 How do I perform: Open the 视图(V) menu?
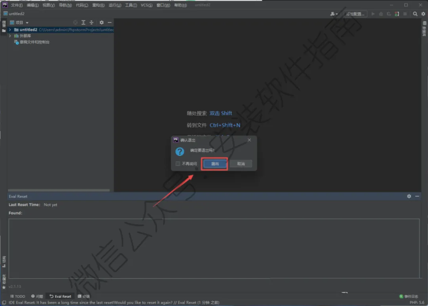(49, 5)
